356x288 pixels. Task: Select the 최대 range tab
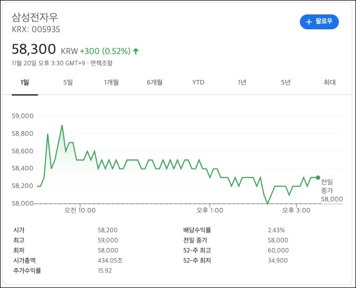[329, 82]
